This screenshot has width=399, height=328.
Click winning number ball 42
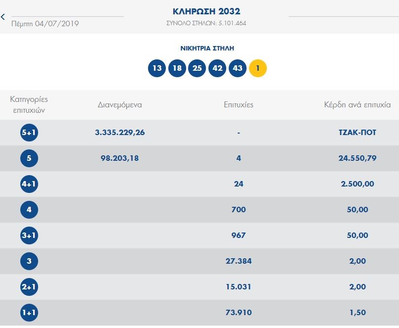click(217, 68)
